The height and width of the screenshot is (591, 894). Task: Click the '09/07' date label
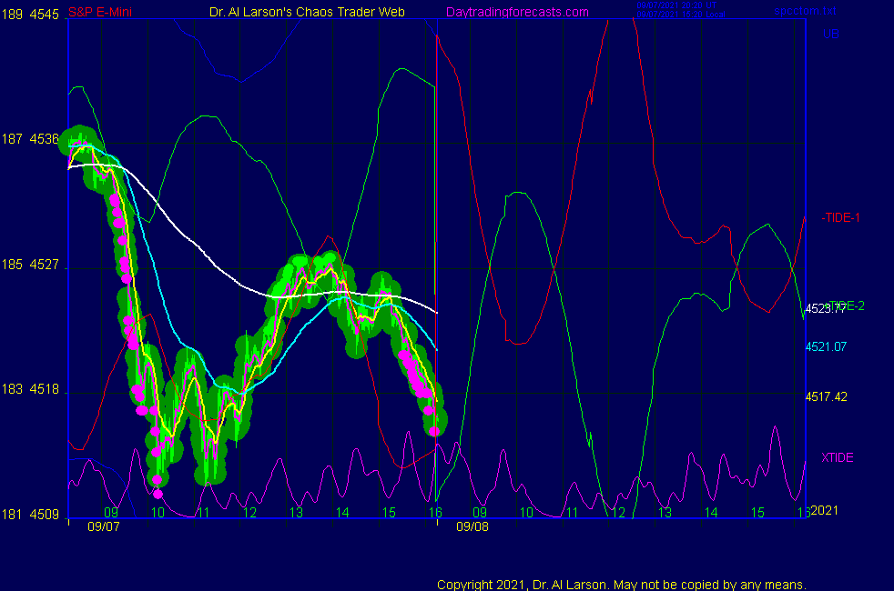point(104,526)
